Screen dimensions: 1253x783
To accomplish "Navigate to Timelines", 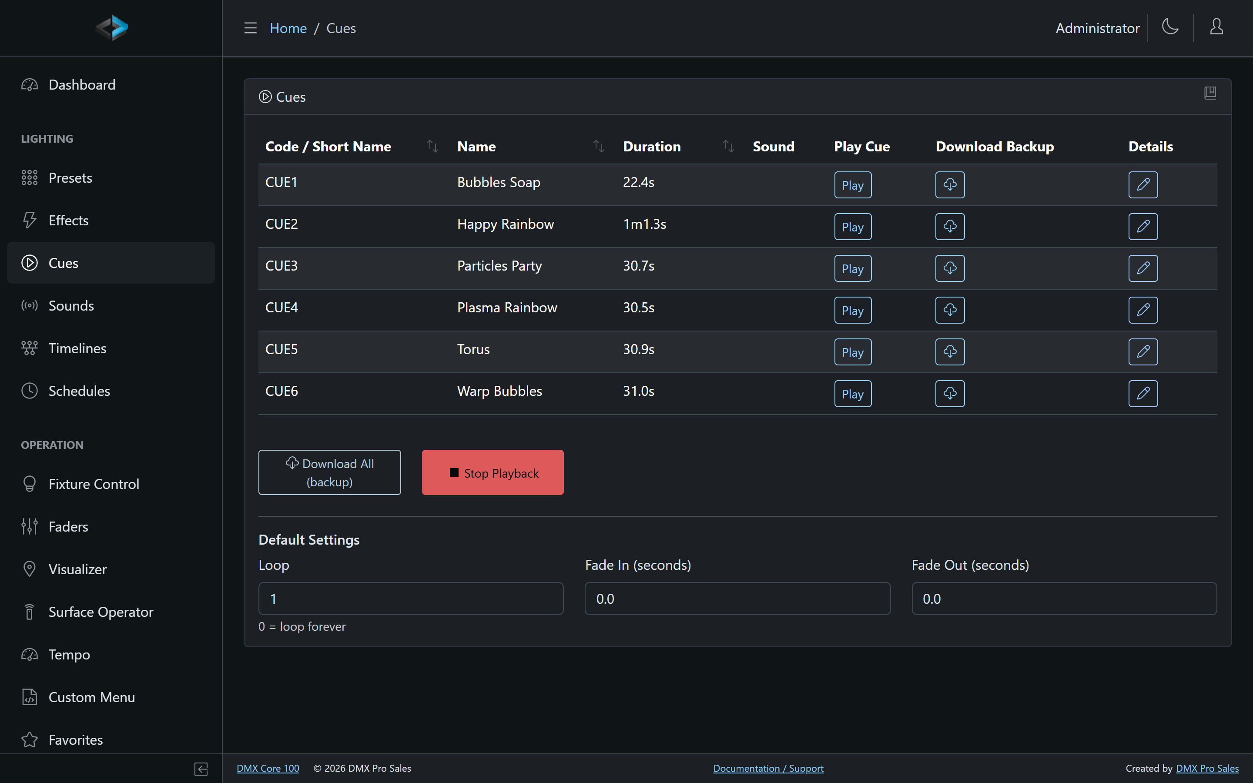I will point(111,348).
